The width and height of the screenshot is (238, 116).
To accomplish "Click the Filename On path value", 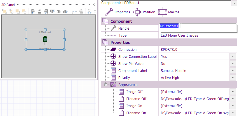I will click(x=195, y=113).
